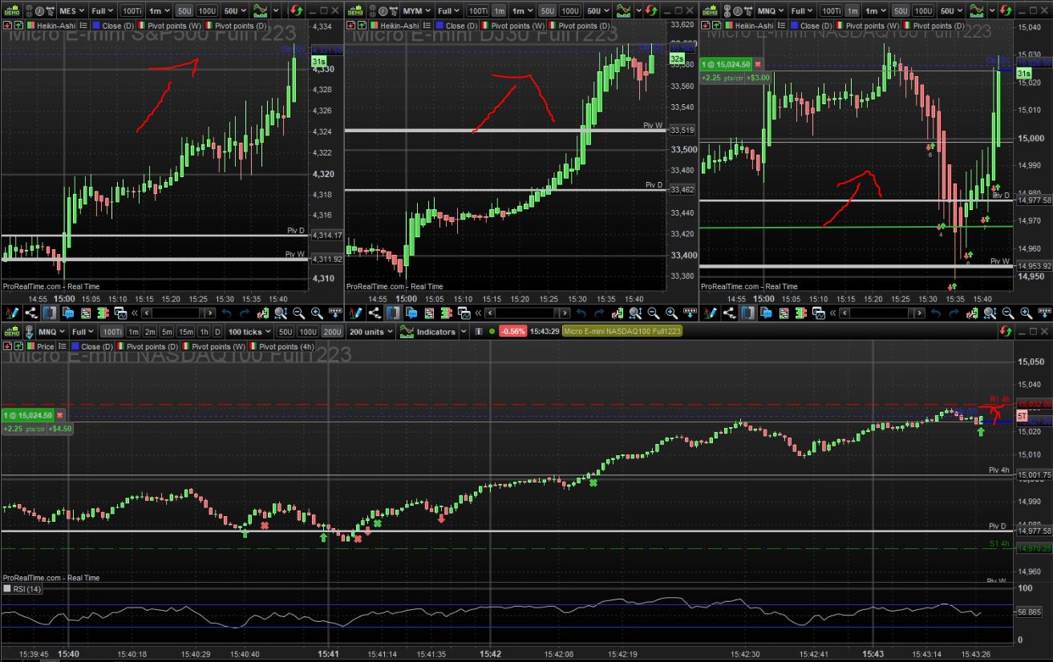This screenshot has height=662, width=1053.
Task: Click the Price label in bottom MNQ chart
Action: point(46,346)
